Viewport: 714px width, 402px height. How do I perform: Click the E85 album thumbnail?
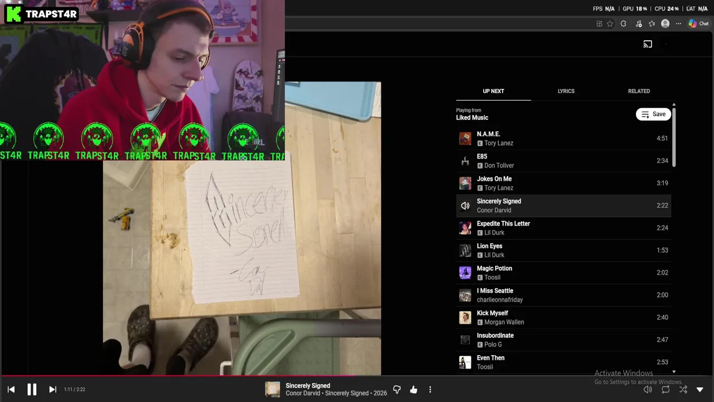click(465, 161)
